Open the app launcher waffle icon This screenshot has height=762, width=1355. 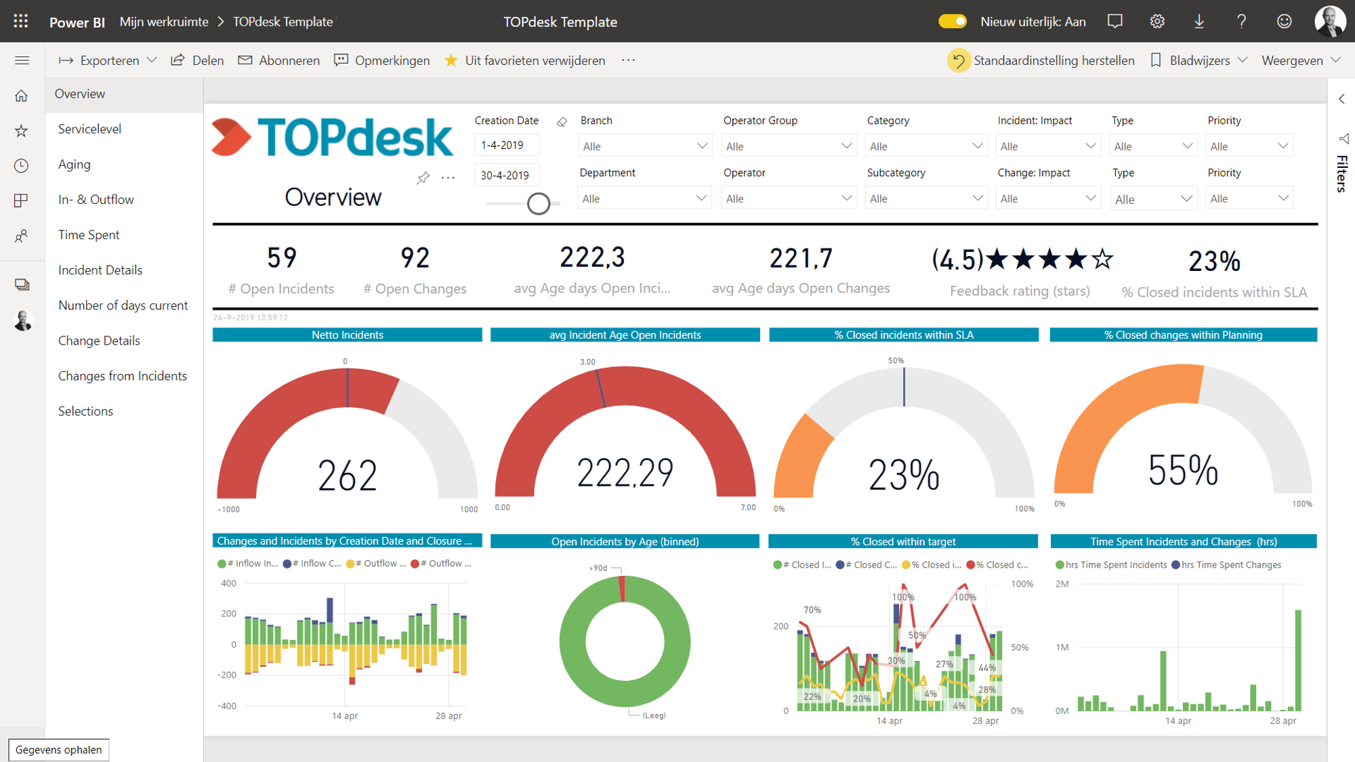[21, 21]
